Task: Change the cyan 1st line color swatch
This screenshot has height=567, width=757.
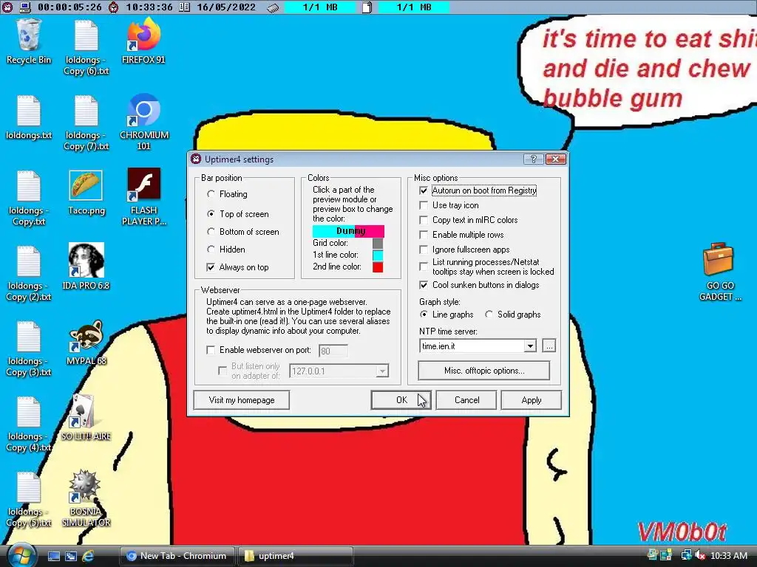Action: pos(378,255)
